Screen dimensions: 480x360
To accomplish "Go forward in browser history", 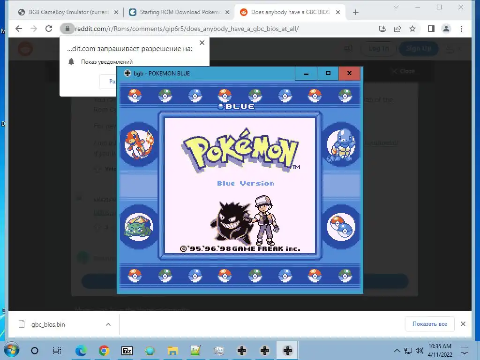I will [34, 29].
